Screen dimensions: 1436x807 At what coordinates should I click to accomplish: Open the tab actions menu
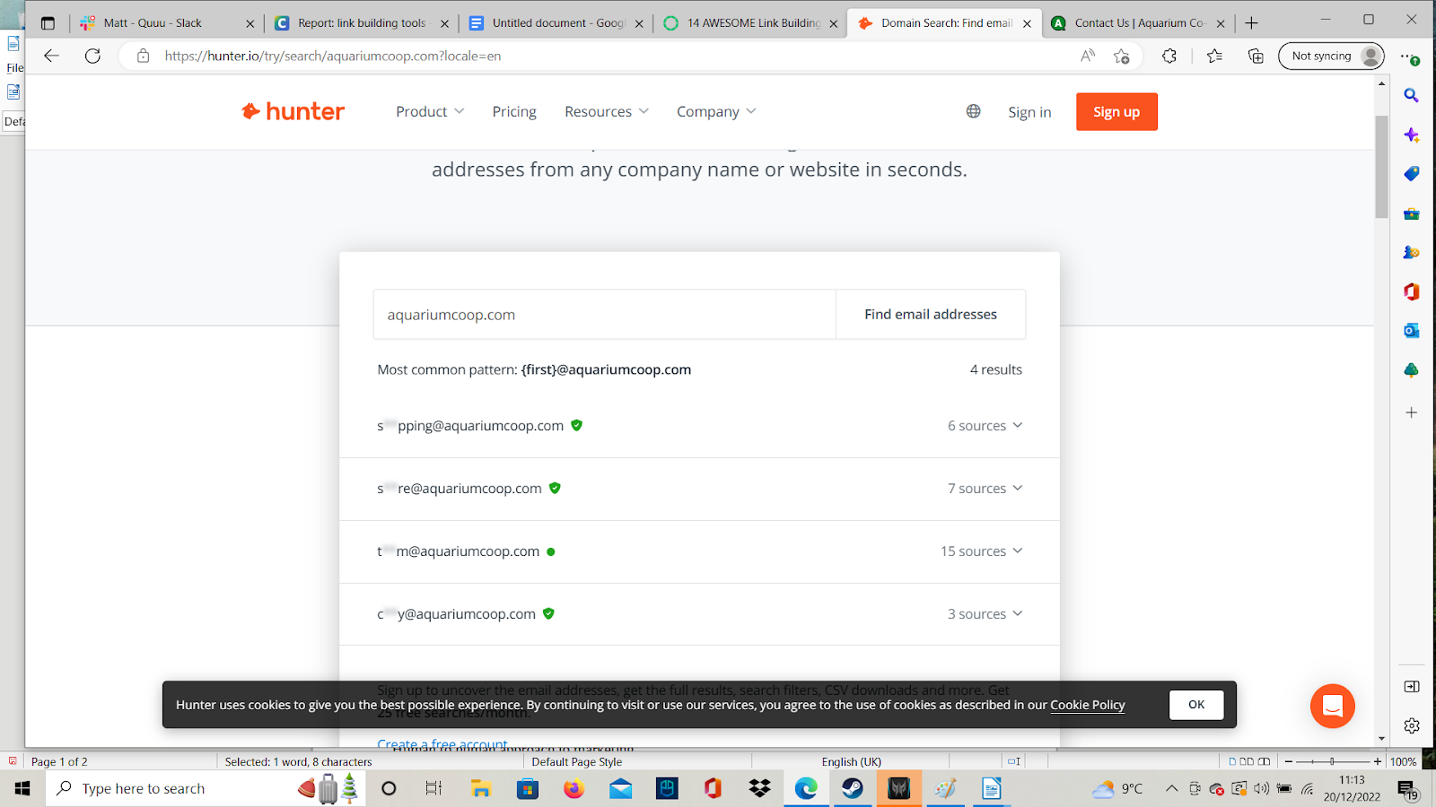pos(48,23)
